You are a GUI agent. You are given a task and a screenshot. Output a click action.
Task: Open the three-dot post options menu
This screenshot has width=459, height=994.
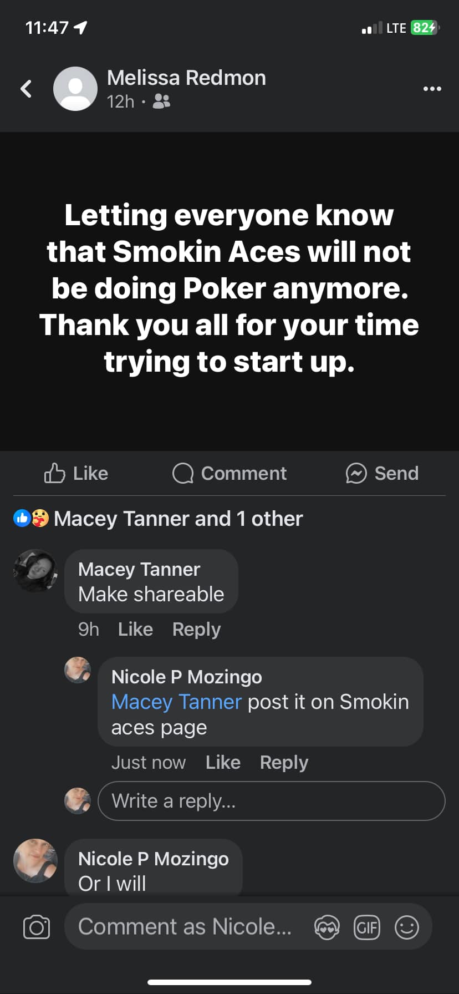pos(432,88)
